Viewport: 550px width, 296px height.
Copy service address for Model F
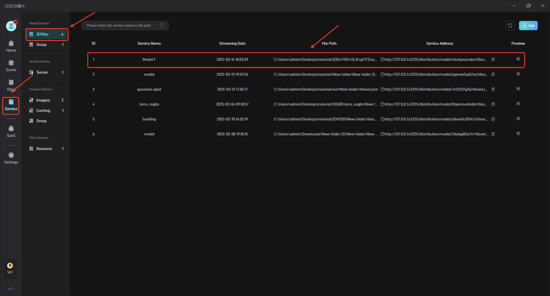[493, 60]
